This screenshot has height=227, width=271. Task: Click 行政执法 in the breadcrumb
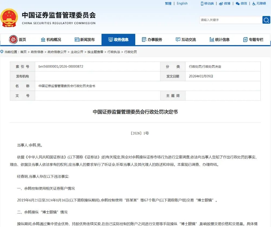click(114, 52)
